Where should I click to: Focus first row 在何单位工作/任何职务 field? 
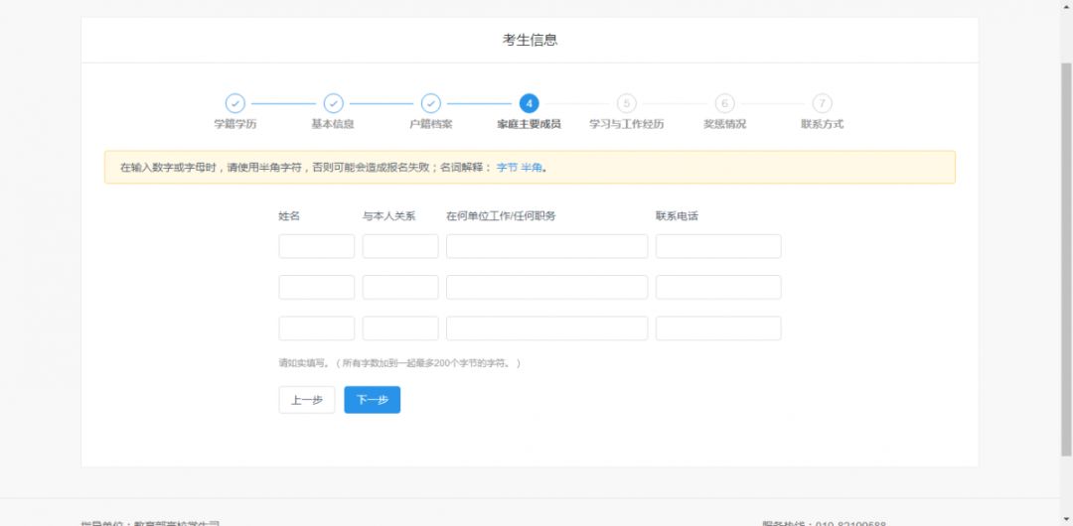[546, 246]
